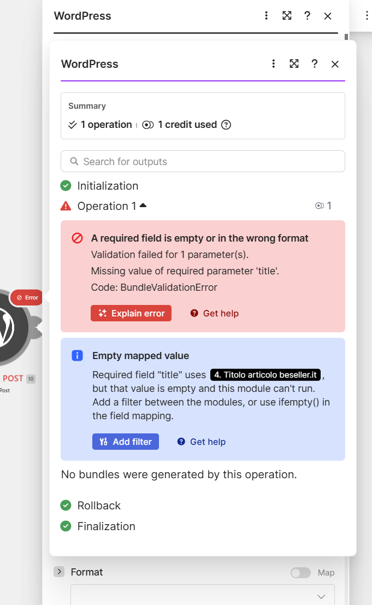Click the Add filter button
This screenshot has height=605, width=372.
[x=125, y=442]
